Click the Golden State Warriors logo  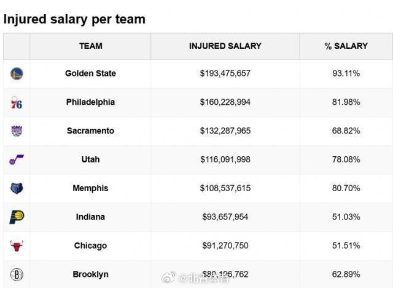coord(17,74)
